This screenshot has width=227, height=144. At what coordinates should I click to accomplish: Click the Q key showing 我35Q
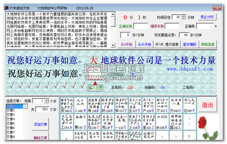pyautogui.click(x=67, y=105)
